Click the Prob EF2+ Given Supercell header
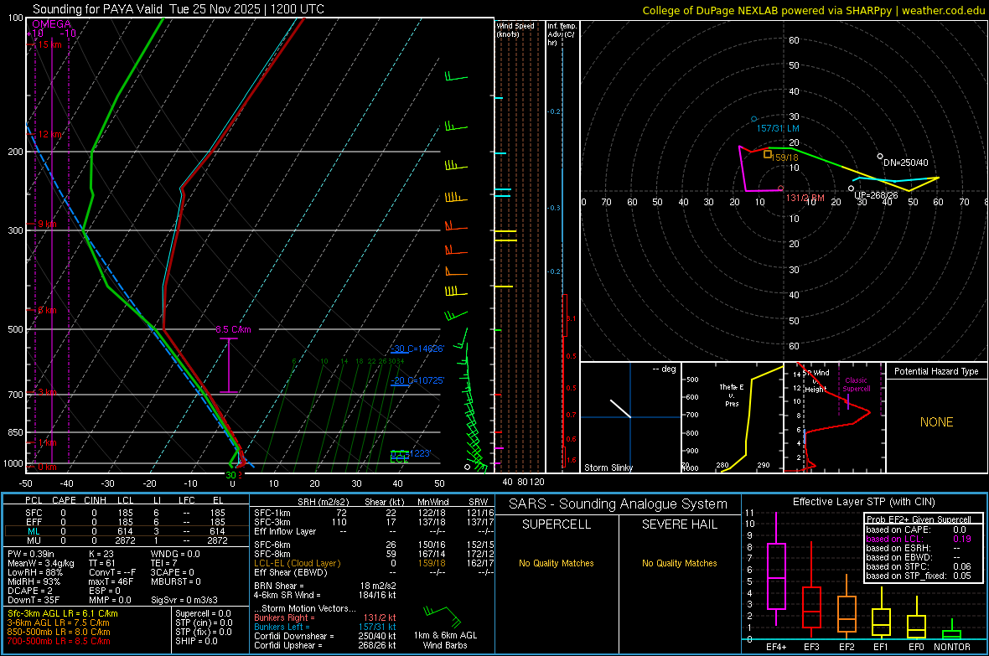The height and width of the screenshot is (656, 989). pos(919,519)
